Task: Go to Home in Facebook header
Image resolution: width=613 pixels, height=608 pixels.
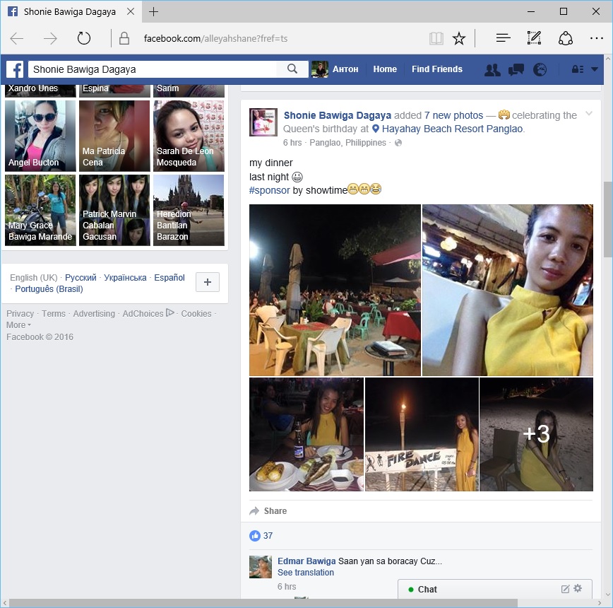Action: (385, 69)
